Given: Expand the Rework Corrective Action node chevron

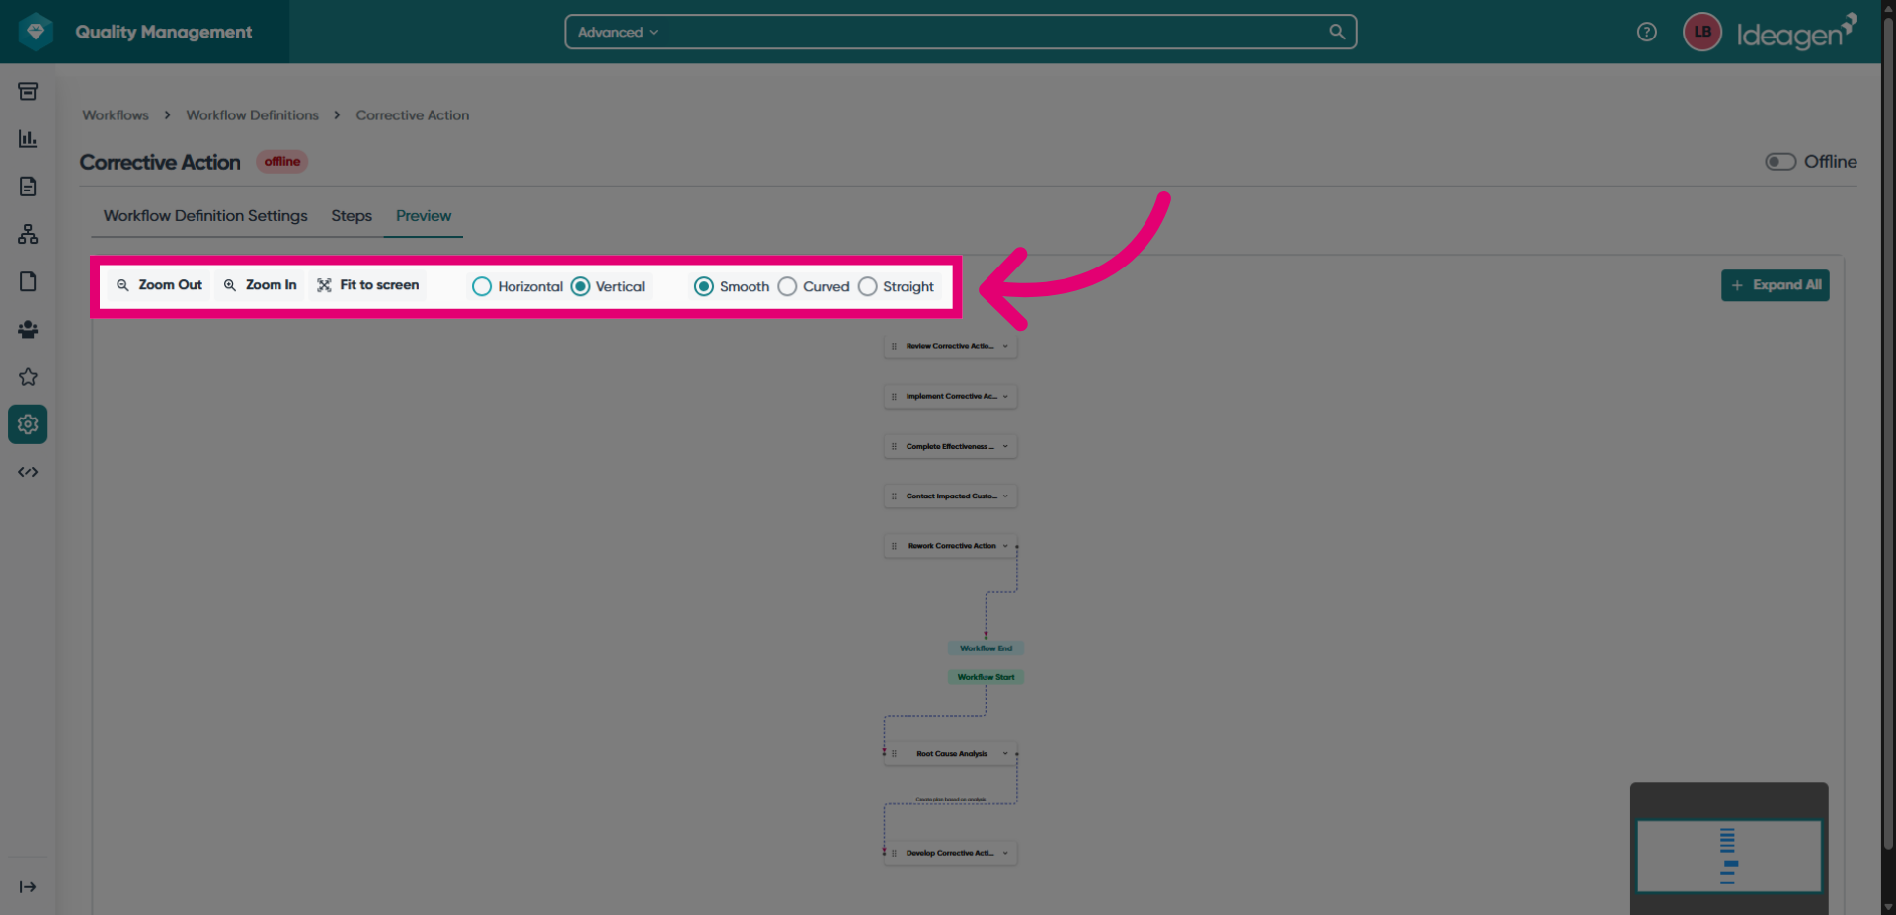Looking at the screenshot, I should [x=1005, y=546].
